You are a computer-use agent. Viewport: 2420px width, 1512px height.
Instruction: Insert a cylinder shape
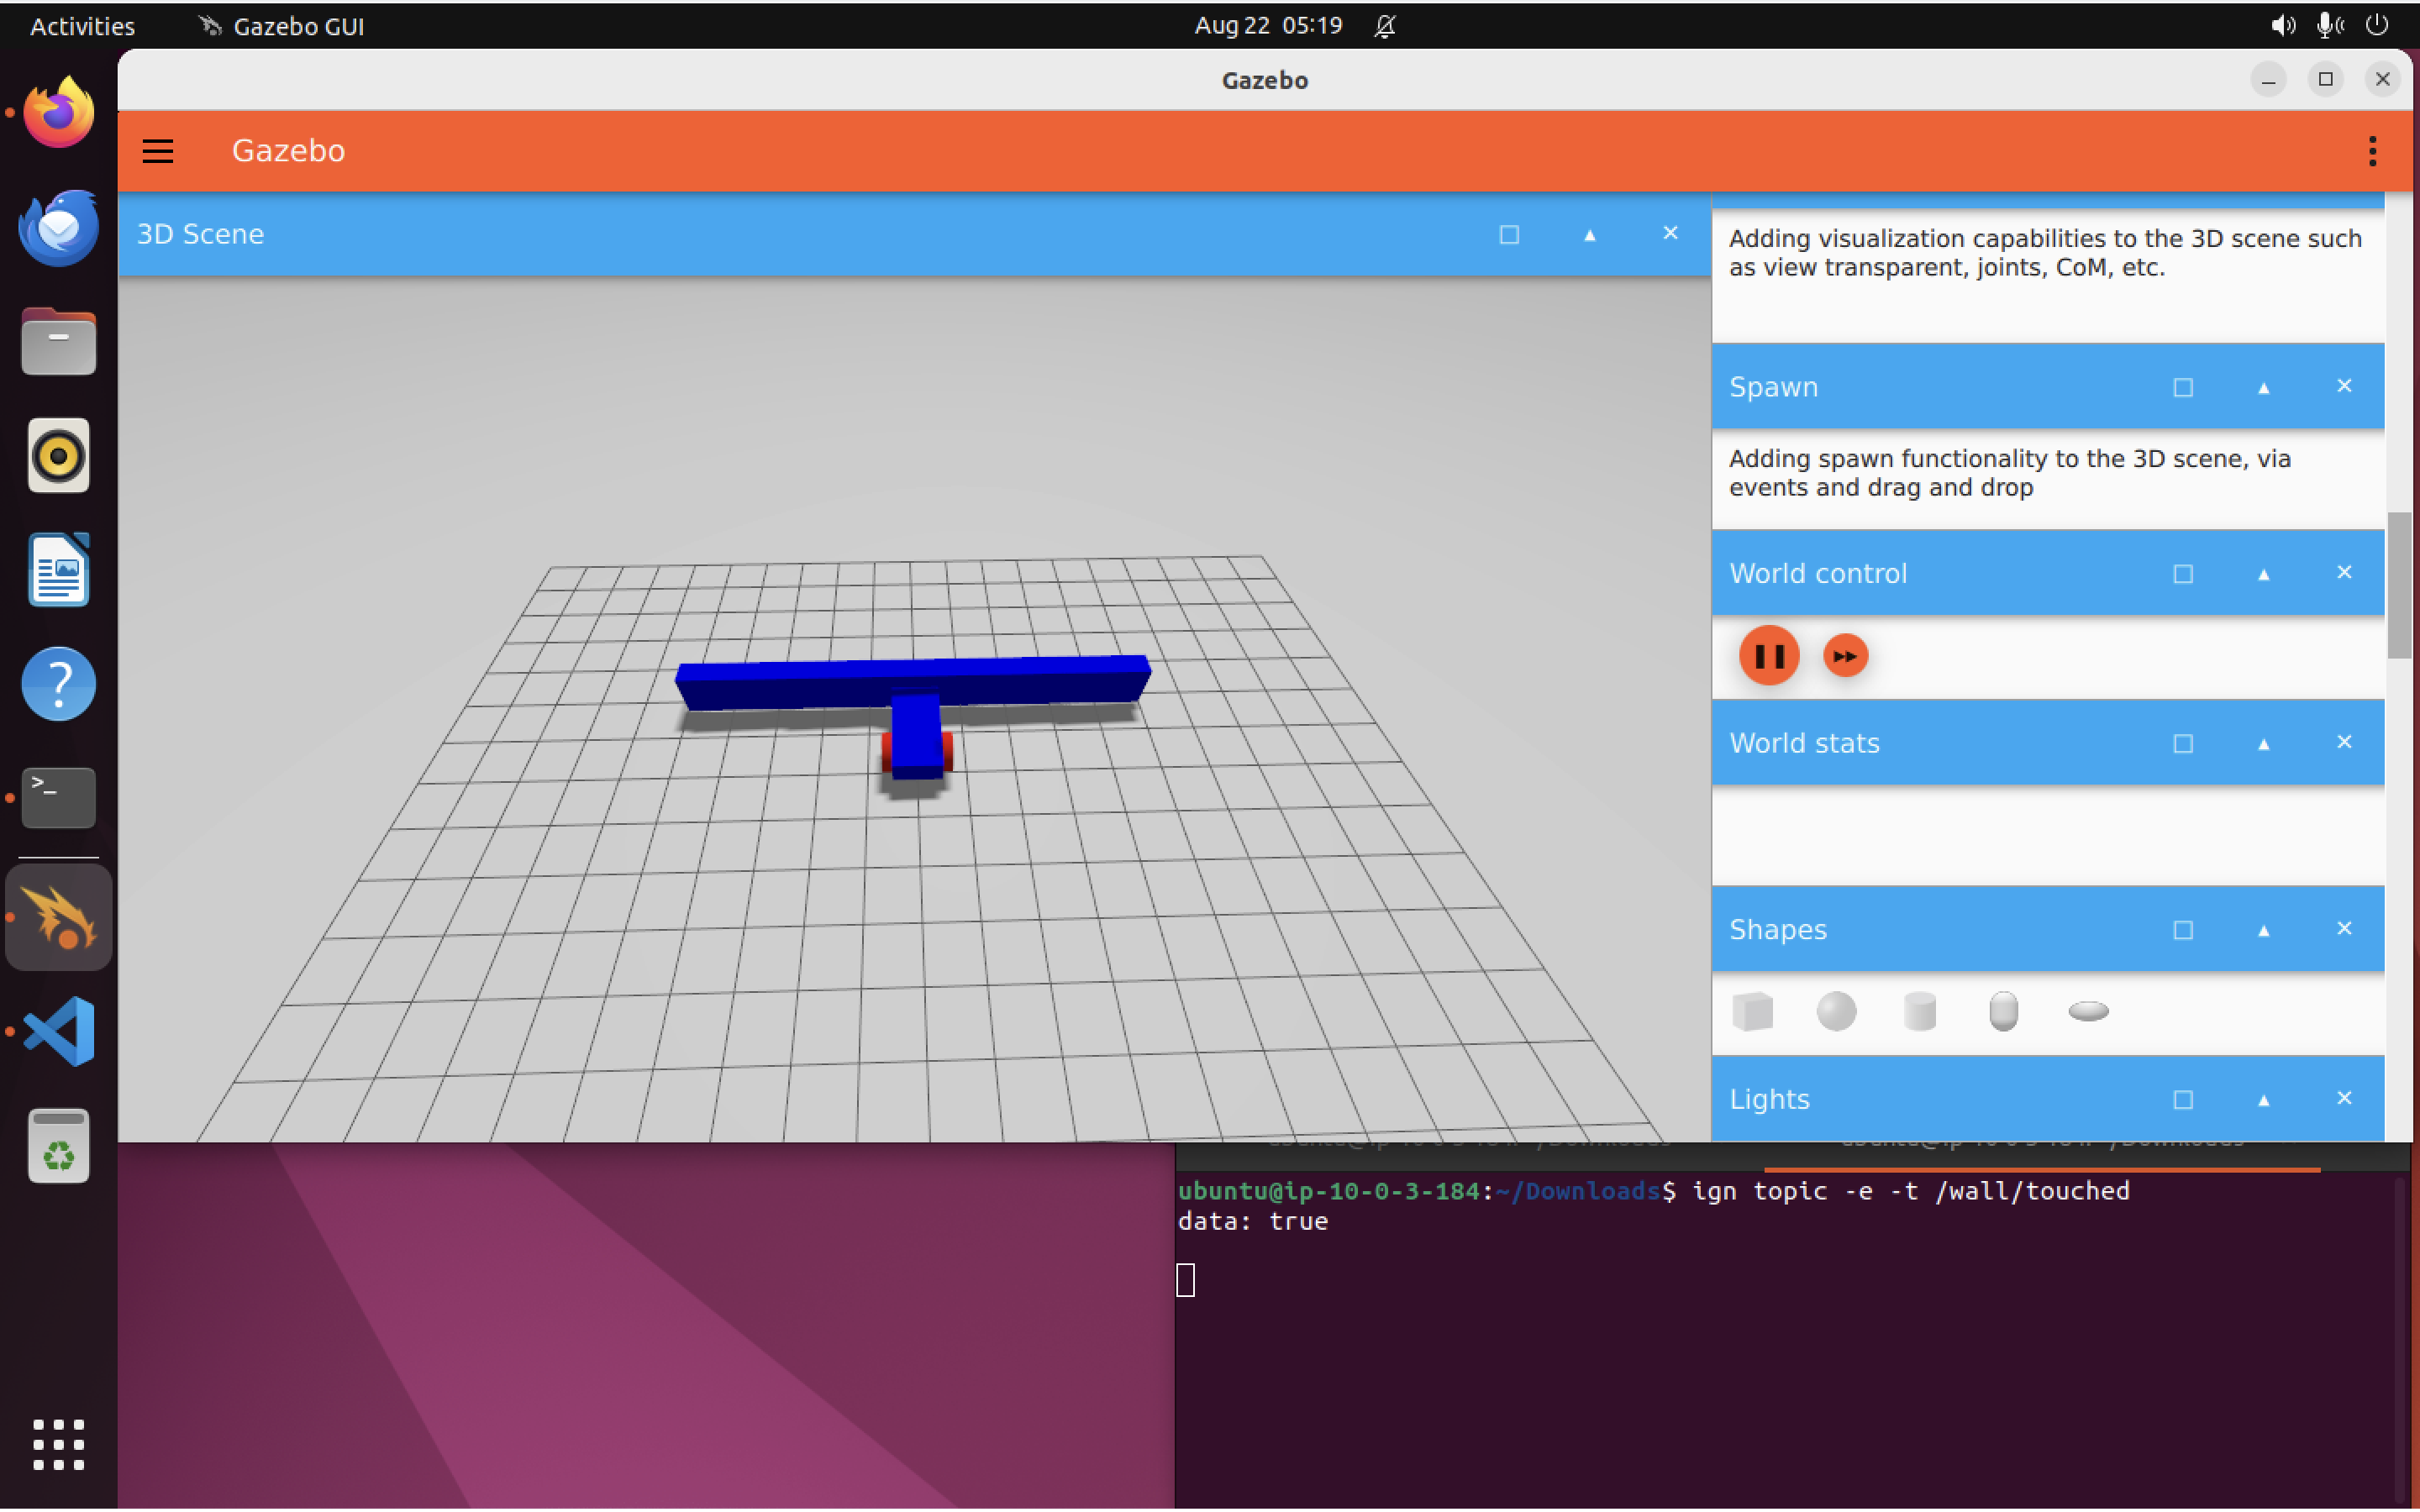coord(1919,1011)
